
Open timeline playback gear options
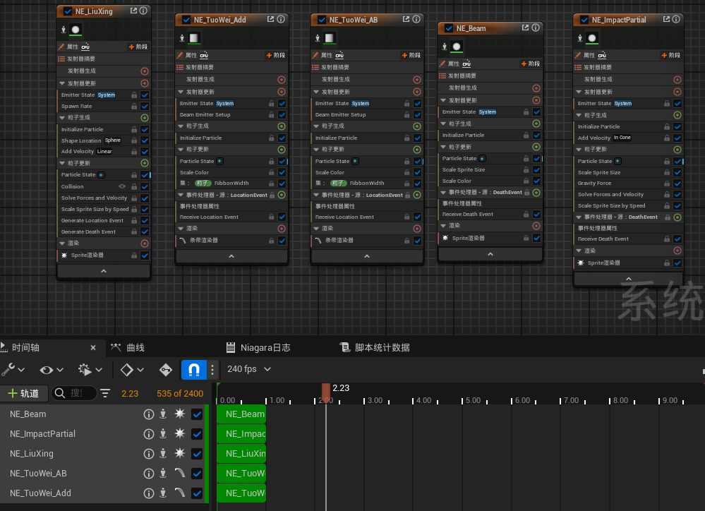click(90, 370)
